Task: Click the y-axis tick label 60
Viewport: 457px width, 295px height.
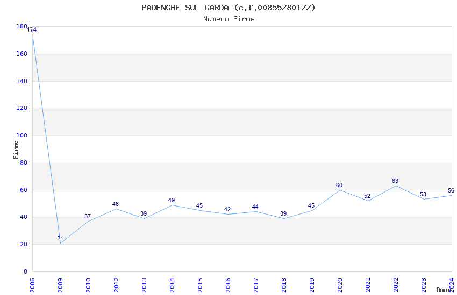Action: point(24,190)
